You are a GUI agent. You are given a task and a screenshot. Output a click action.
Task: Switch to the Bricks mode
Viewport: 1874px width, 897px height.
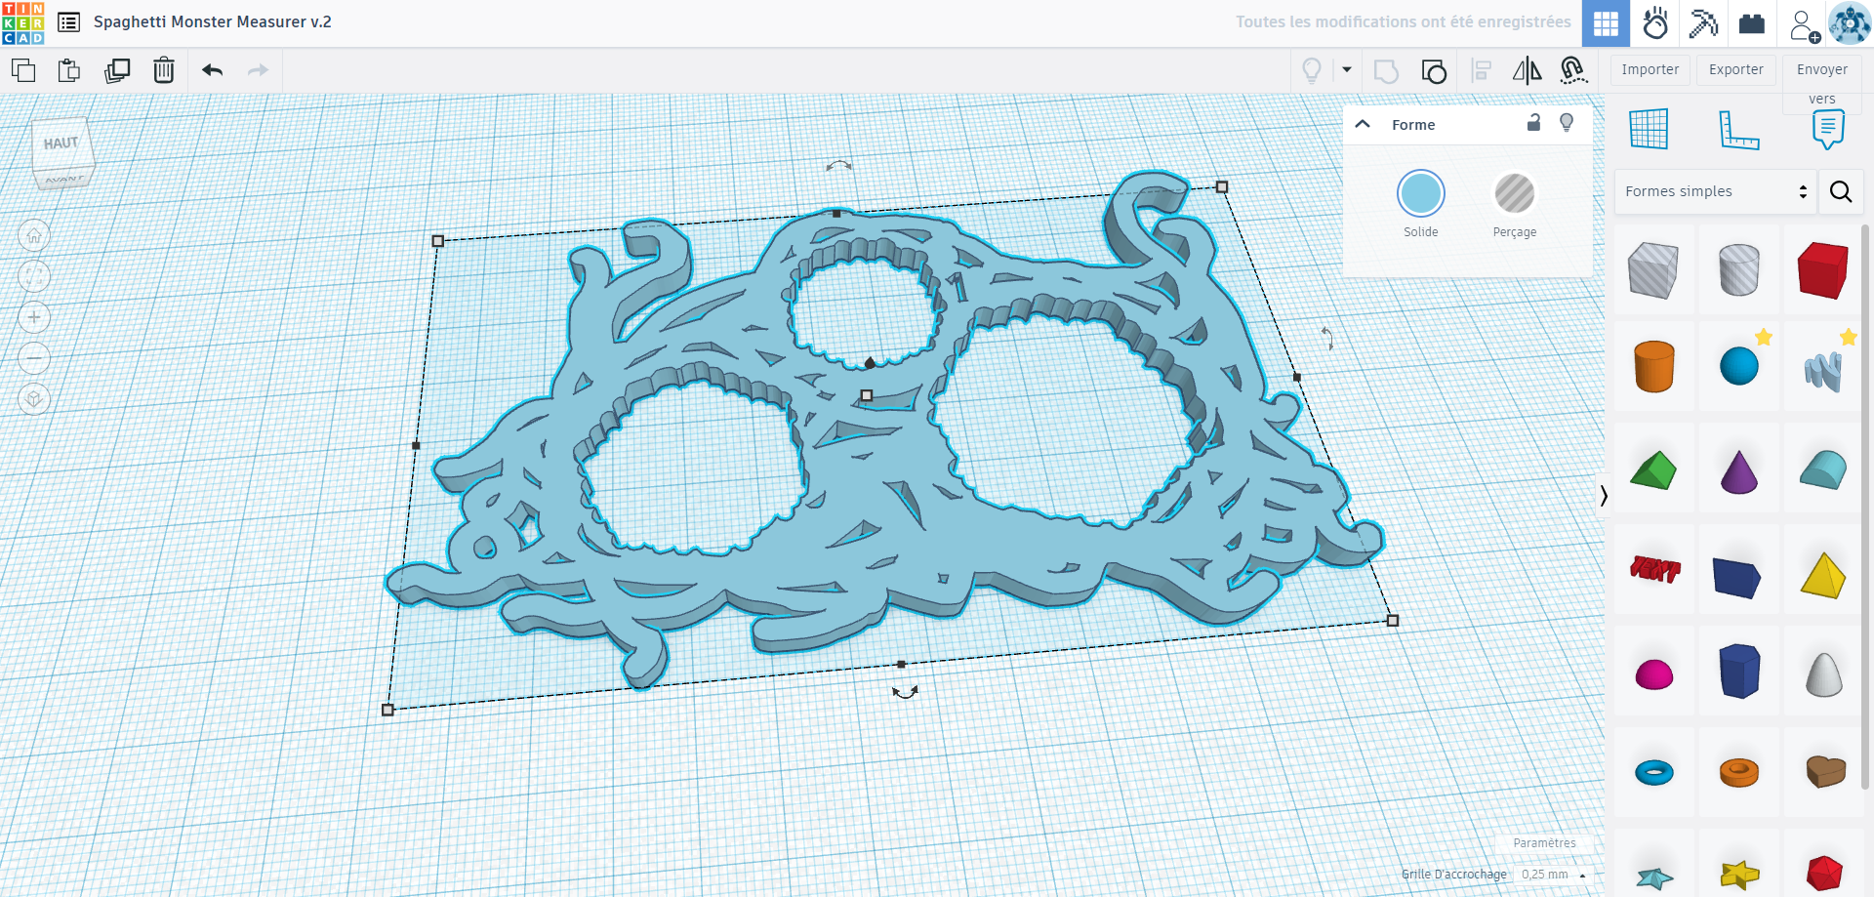1752,23
